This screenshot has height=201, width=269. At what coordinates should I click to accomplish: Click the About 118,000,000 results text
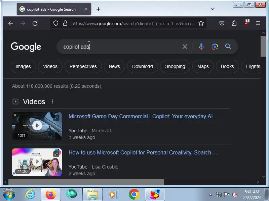(x=56, y=86)
